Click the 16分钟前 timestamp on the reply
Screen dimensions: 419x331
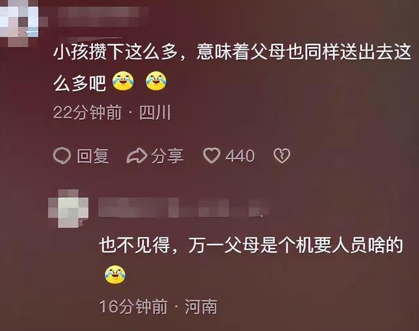[134, 306]
